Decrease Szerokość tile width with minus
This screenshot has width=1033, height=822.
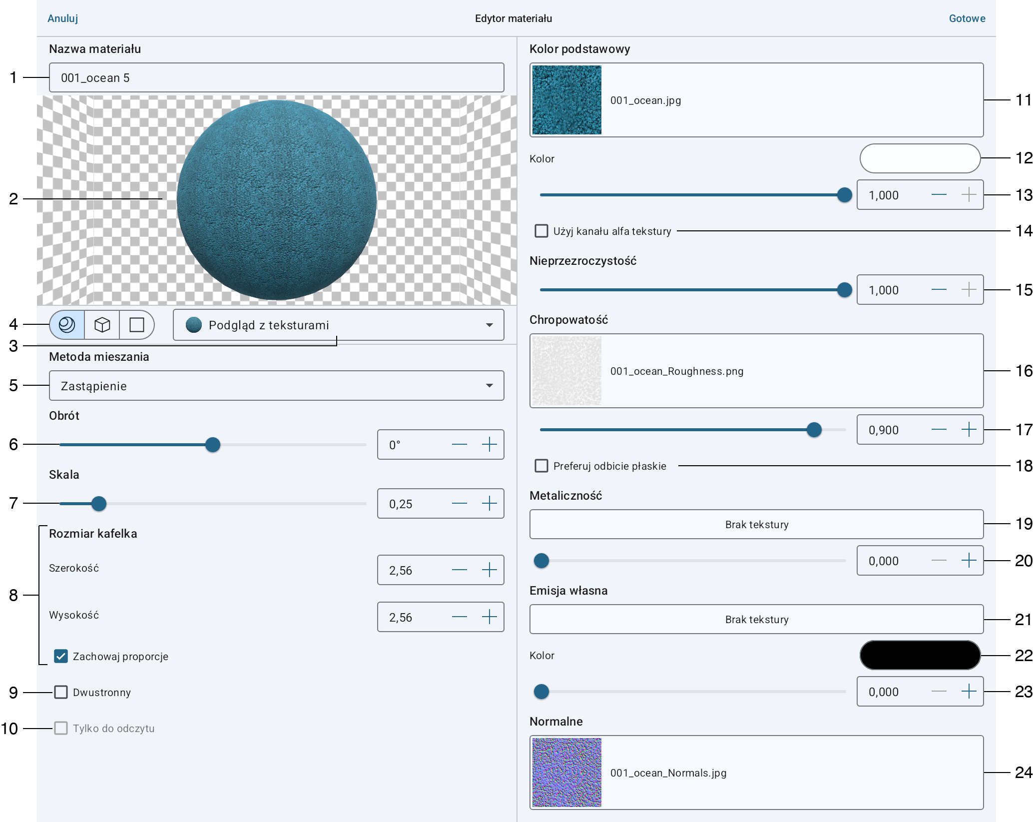pyautogui.click(x=459, y=570)
